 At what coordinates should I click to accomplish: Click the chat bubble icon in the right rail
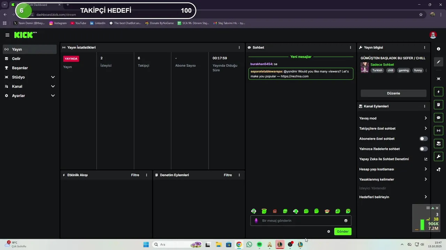pos(438,118)
